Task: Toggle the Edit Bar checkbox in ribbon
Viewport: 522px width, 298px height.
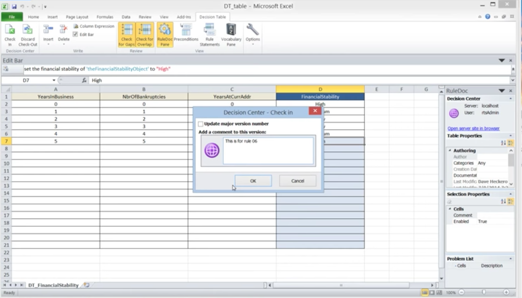Action: tap(75, 35)
